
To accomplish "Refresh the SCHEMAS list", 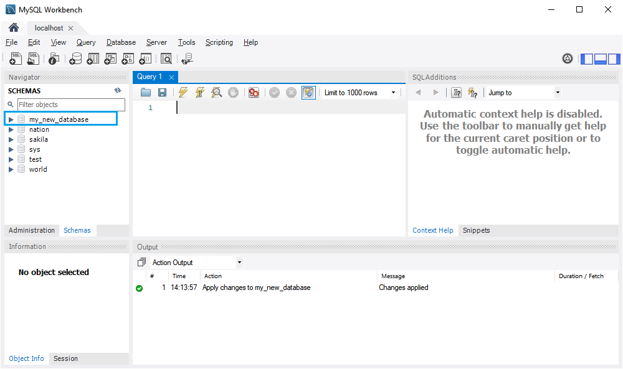I will point(118,90).
